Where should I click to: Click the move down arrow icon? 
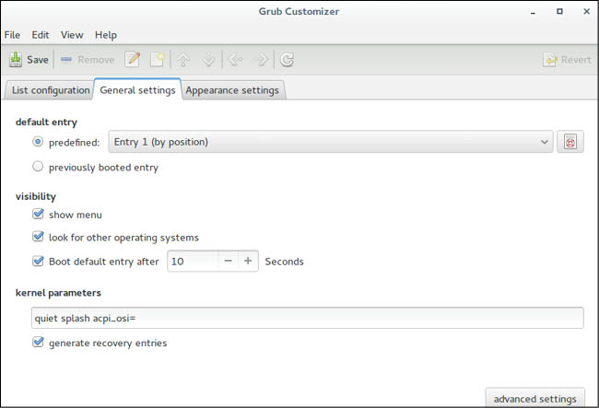(x=208, y=60)
